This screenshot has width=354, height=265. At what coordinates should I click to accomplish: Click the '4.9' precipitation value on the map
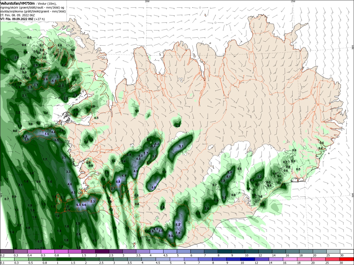pyautogui.click(x=136, y=171)
